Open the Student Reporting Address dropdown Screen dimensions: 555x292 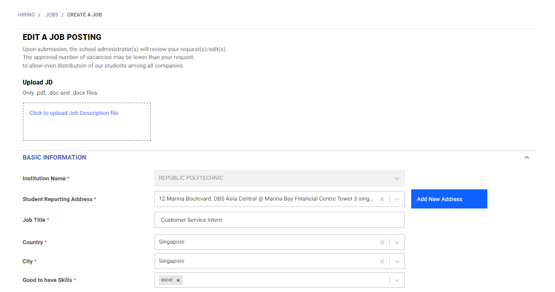point(397,199)
